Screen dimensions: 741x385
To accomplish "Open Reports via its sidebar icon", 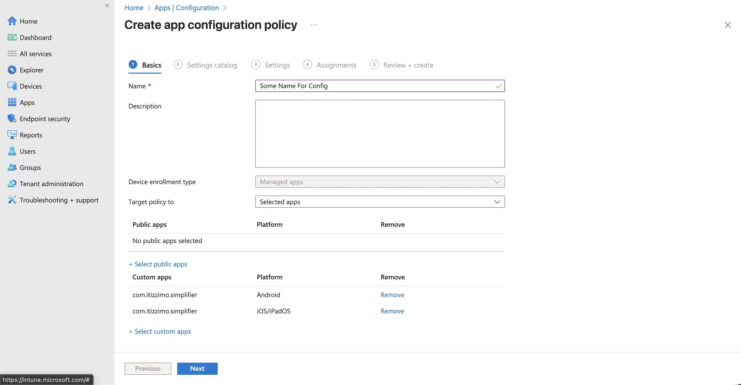I will [x=12, y=135].
